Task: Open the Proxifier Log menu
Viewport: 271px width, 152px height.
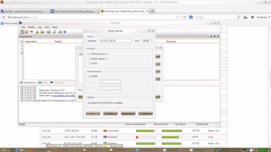Action: (x=39, y=27)
